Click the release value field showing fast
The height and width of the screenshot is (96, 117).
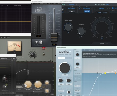[77, 67]
